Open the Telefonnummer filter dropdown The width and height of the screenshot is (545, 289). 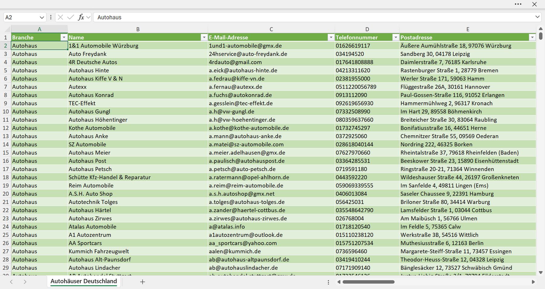395,37
